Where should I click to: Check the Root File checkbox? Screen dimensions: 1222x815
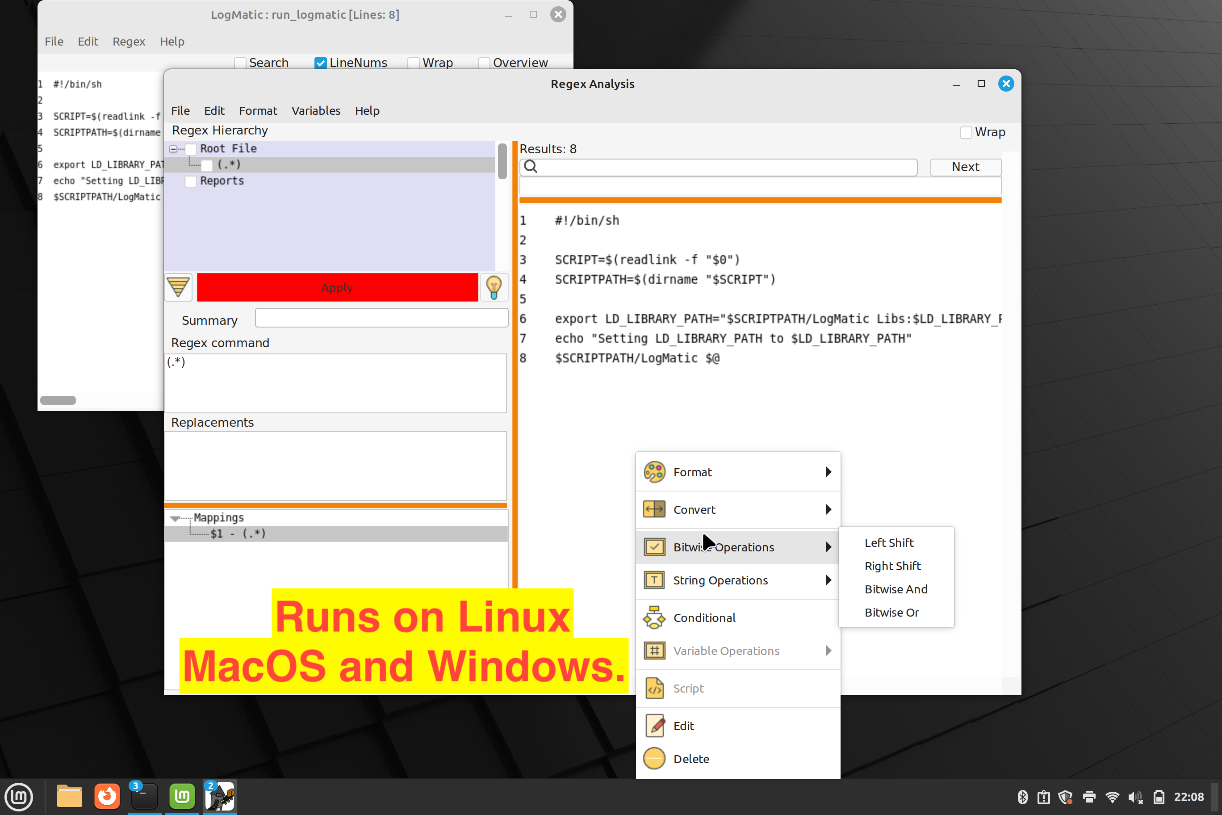pos(191,149)
